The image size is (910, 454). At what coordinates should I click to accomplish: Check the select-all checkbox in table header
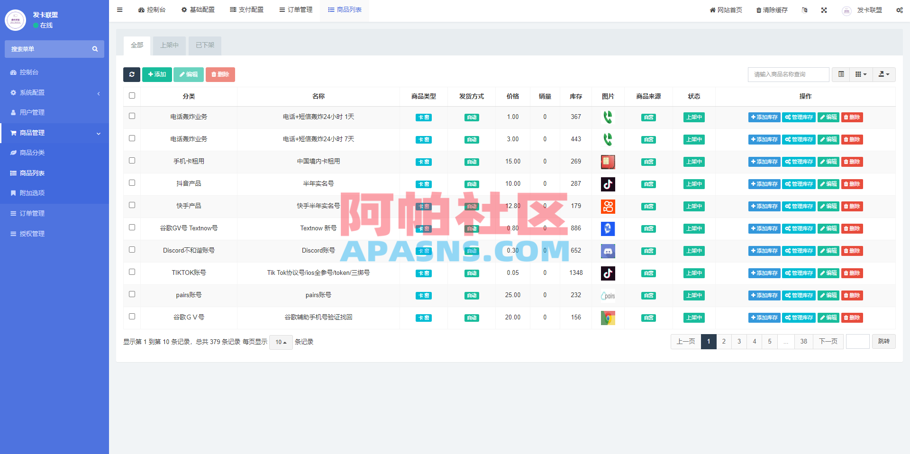(x=132, y=96)
